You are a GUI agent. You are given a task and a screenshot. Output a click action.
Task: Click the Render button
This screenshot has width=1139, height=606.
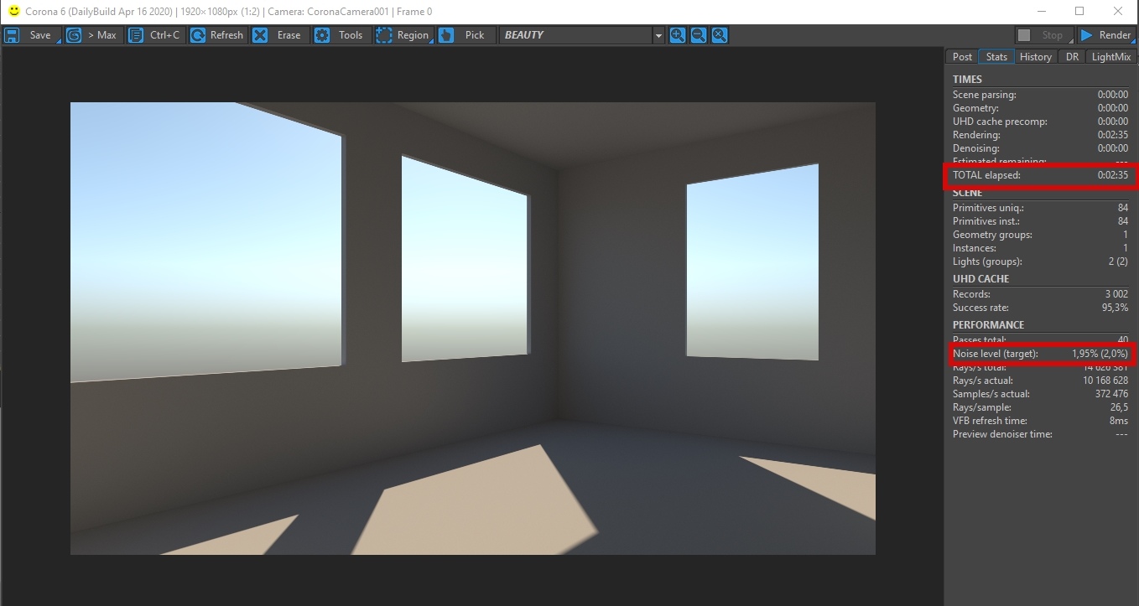(x=1106, y=35)
